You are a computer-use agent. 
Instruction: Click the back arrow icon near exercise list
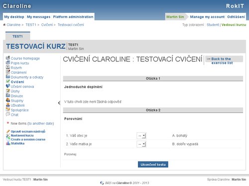coord(209,59)
